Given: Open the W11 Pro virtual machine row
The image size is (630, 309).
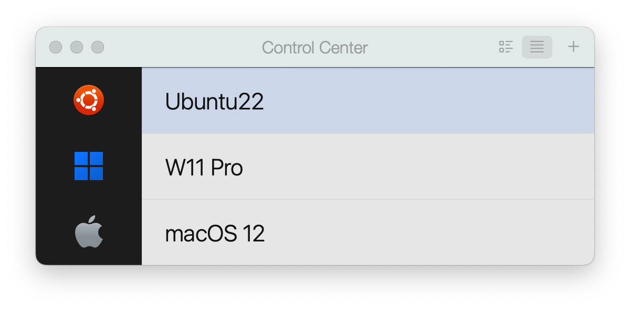Looking at the screenshot, I should [367, 166].
